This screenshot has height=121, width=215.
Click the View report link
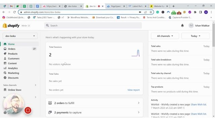click(x=134, y=90)
